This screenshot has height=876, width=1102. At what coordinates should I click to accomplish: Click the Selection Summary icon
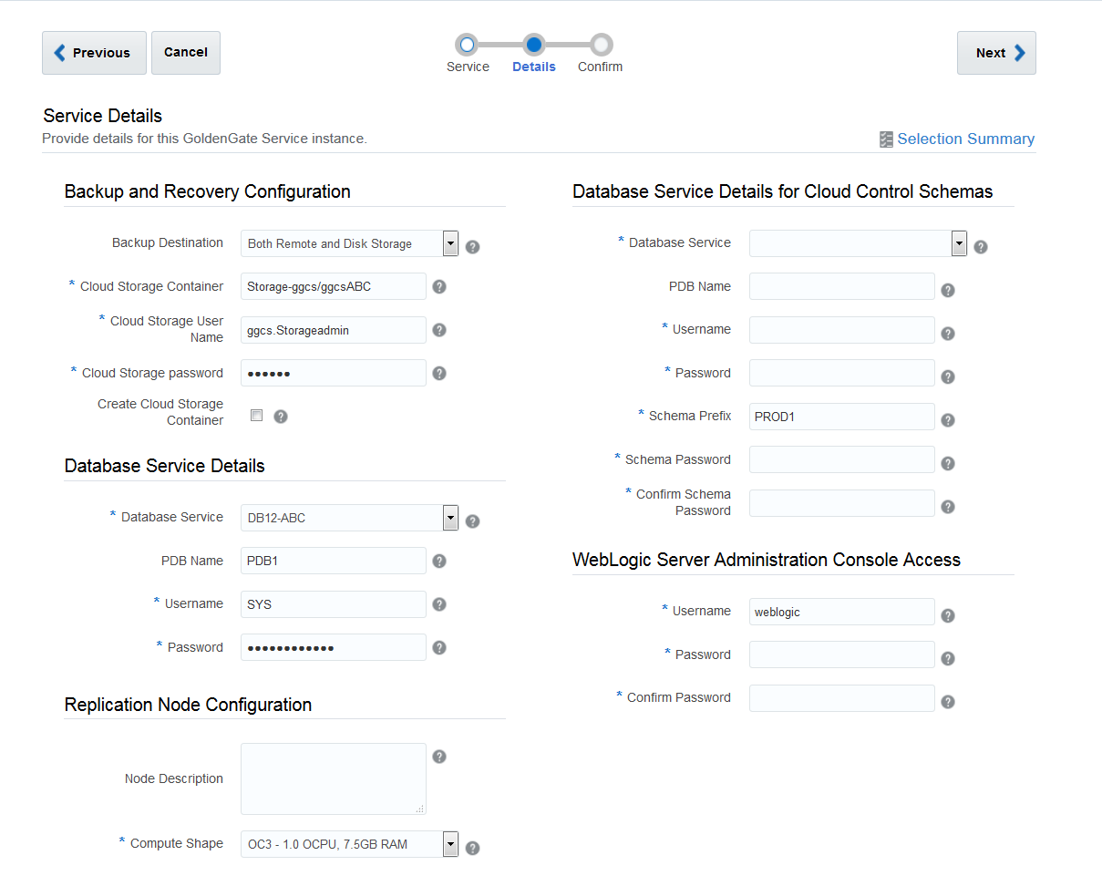coord(885,139)
